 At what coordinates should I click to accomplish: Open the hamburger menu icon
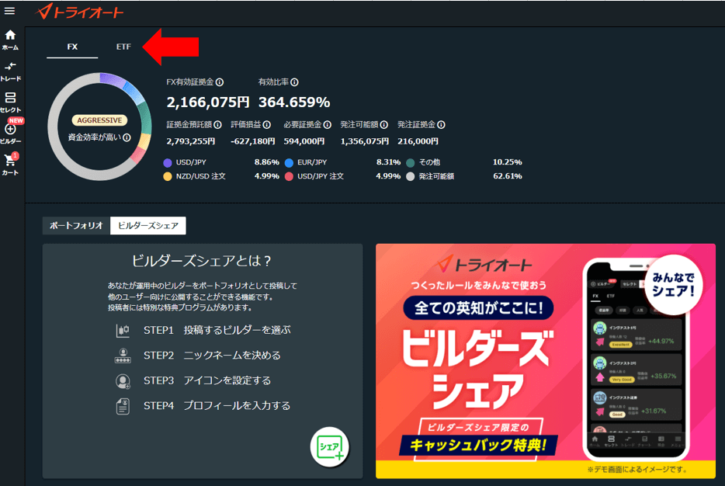[9, 11]
